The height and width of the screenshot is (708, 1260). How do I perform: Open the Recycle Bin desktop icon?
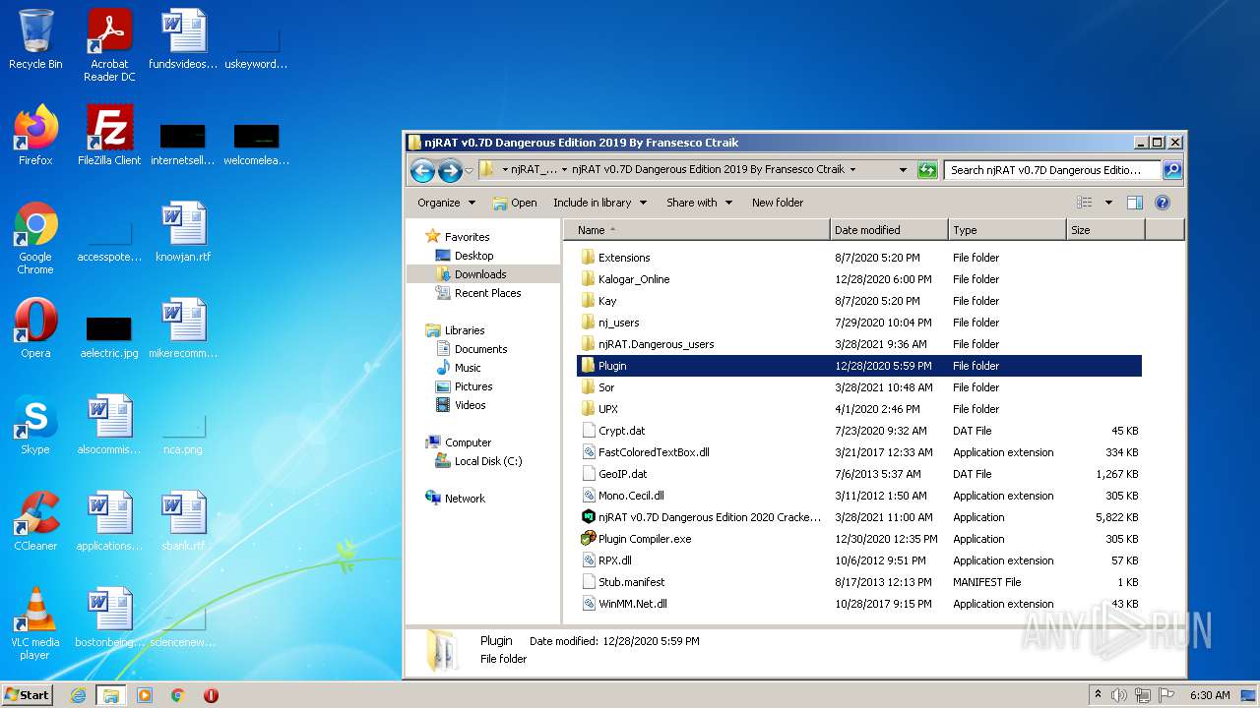tap(35, 39)
